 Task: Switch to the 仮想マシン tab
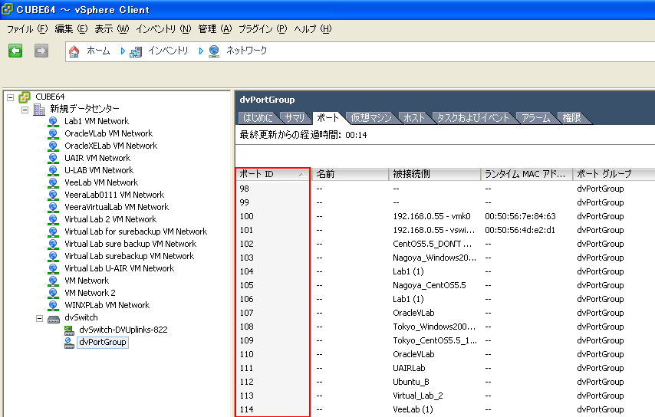coord(371,118)
